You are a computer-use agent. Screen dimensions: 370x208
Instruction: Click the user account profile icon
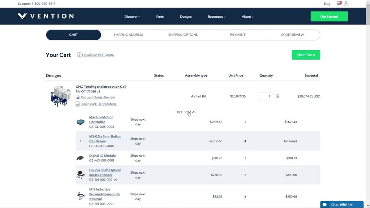click(346, 3)
